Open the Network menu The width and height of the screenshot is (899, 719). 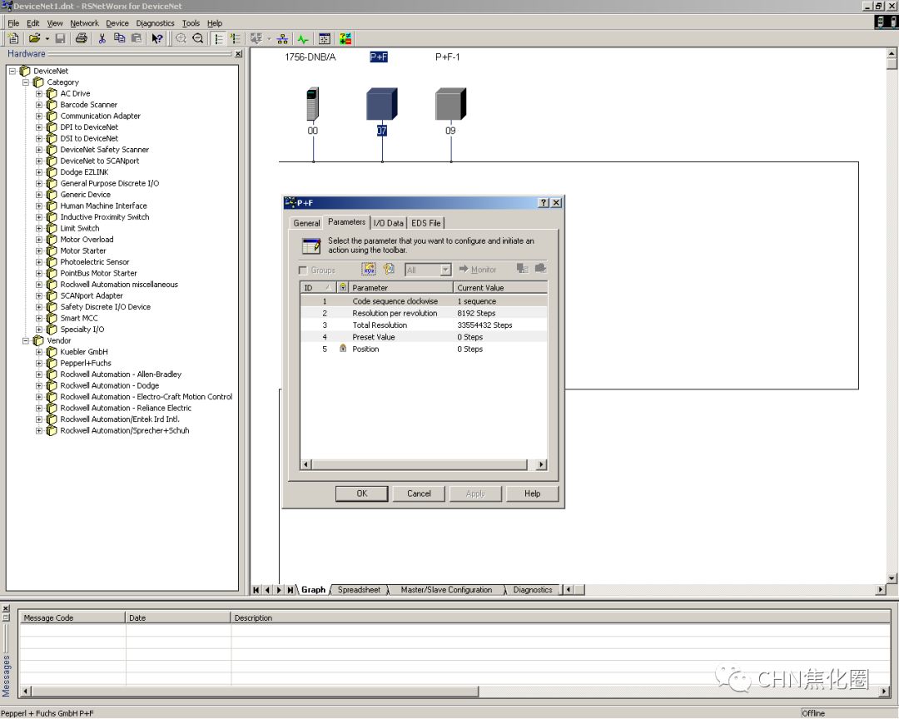[84, 23]
